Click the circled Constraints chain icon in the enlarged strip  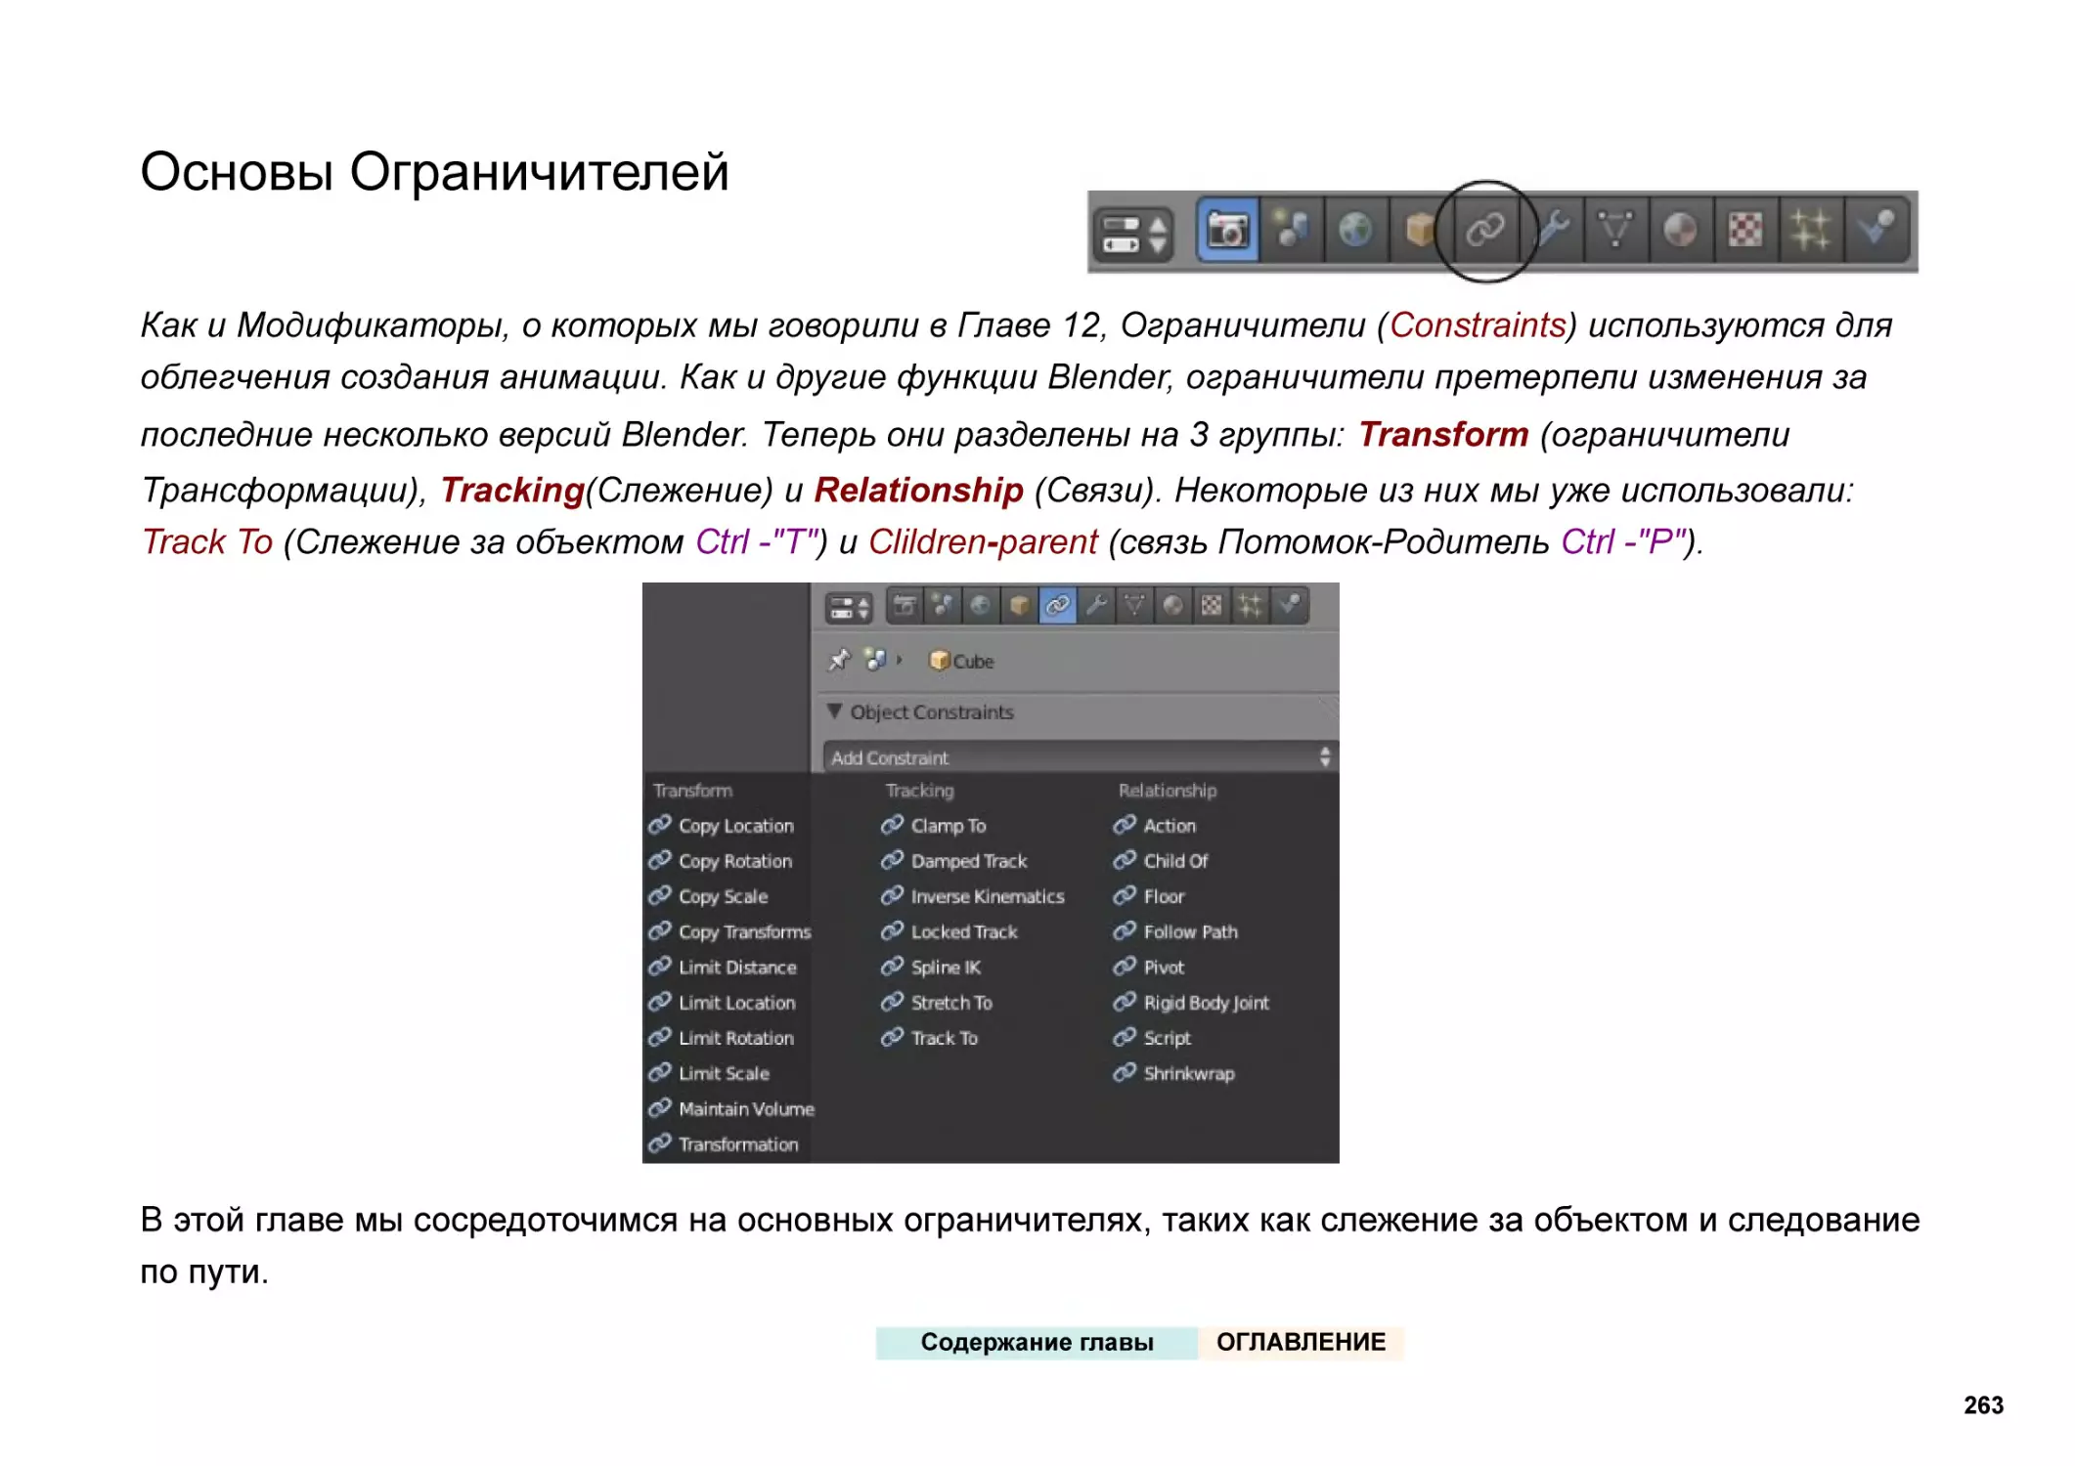tap(1485, 230)
